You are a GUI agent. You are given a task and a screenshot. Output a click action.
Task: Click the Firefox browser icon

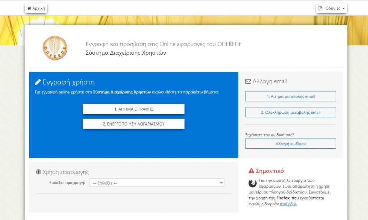tap(253, 183)
